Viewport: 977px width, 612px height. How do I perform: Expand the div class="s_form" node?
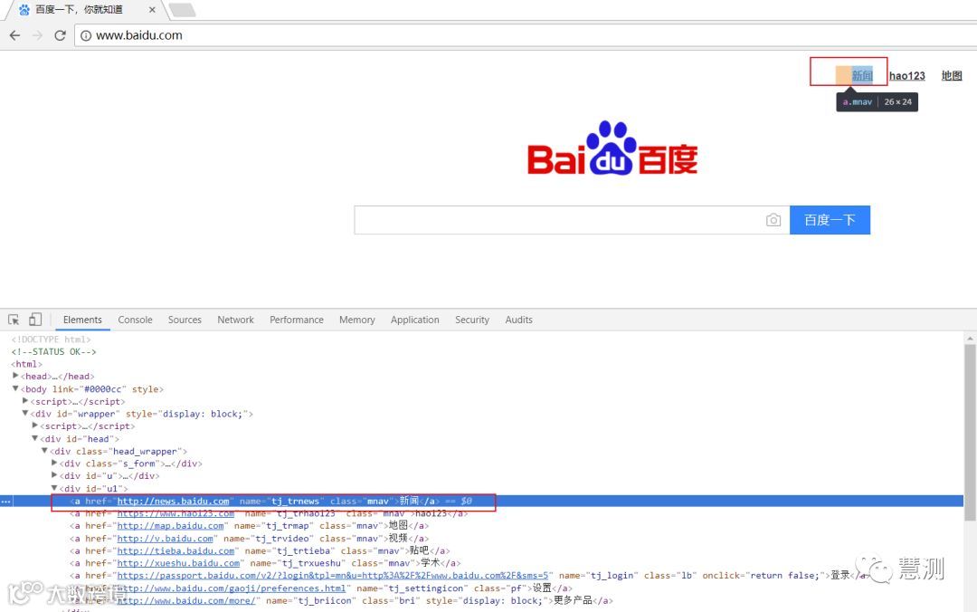(x=54, y=463)
